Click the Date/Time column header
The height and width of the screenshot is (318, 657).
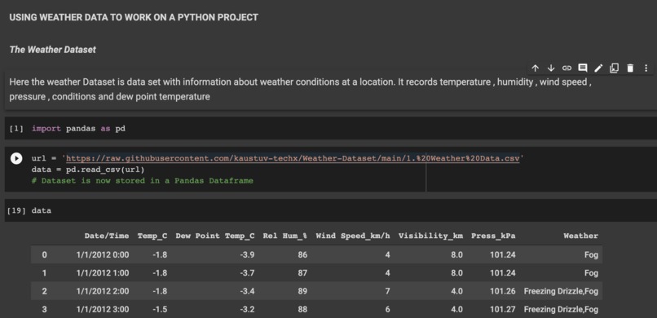pyautogui.click(x=107, y=236)
